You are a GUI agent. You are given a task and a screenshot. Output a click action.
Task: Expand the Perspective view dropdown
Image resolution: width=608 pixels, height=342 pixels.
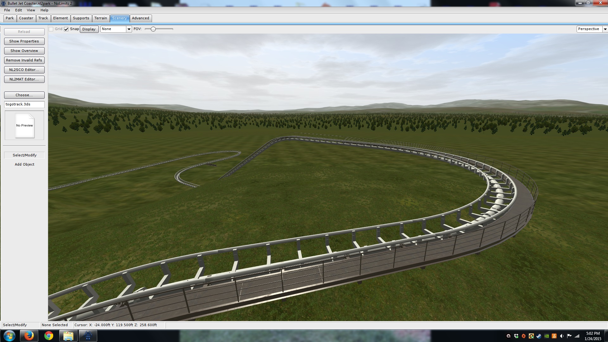(605, 29)
